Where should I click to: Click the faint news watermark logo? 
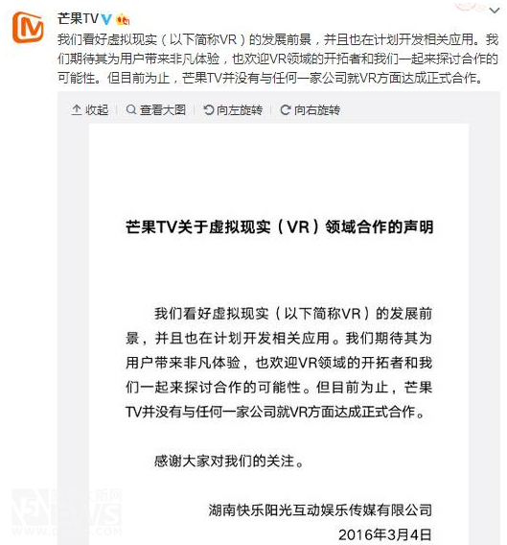[x=66, y=511]
